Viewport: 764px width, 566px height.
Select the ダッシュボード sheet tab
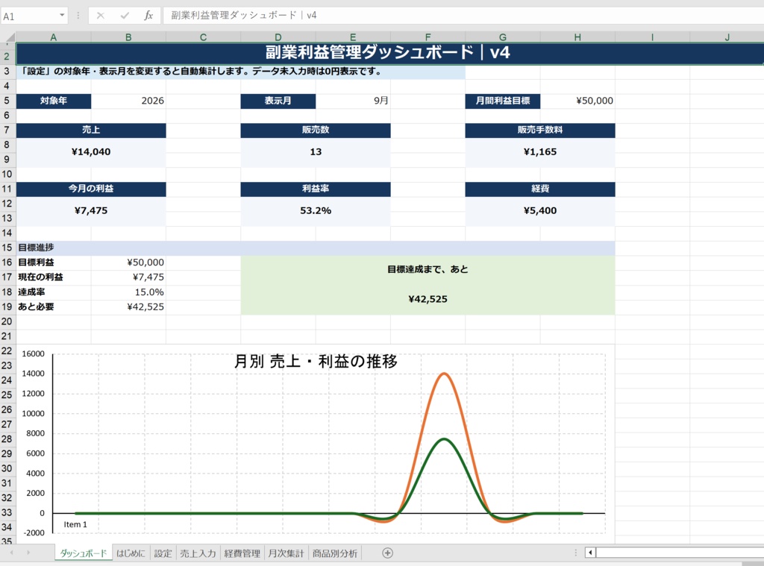pyautogui.click(x=84, y=553)
